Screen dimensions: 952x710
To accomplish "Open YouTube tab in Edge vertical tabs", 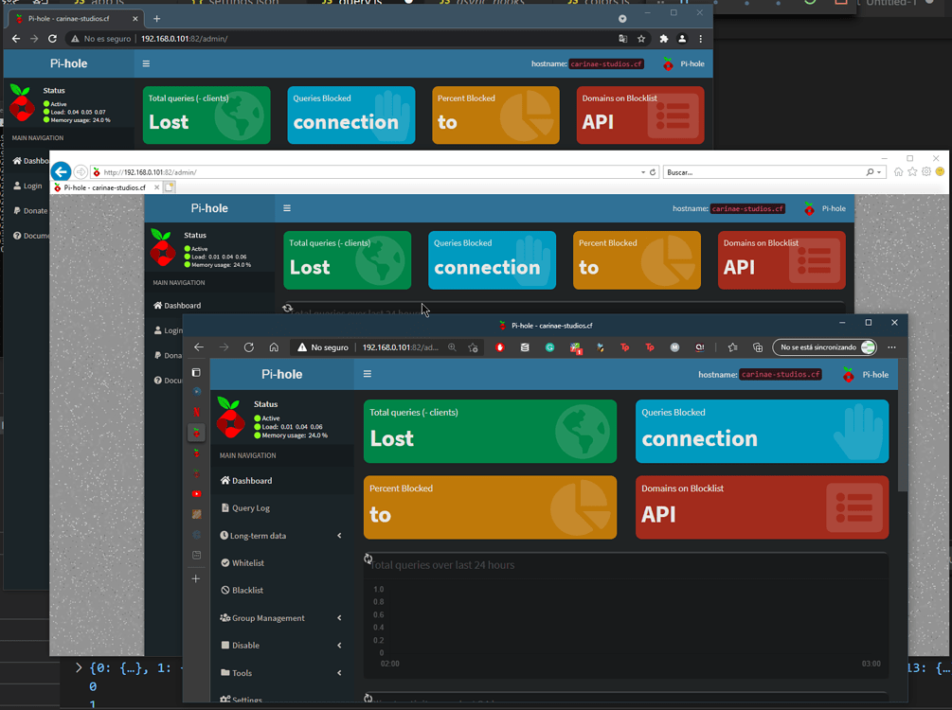I will click(196, 494).
